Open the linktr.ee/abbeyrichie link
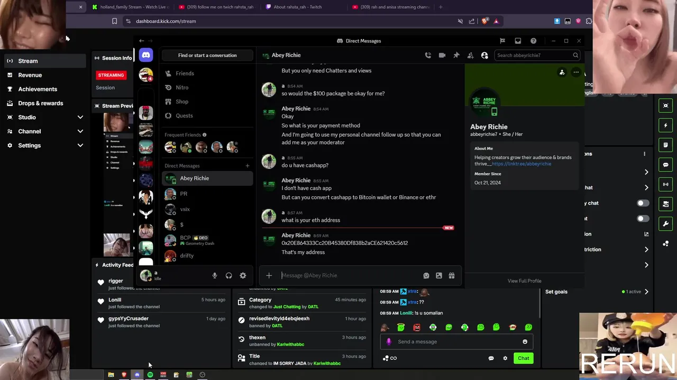This screenshot has height=380, width=677. point(521,164)
